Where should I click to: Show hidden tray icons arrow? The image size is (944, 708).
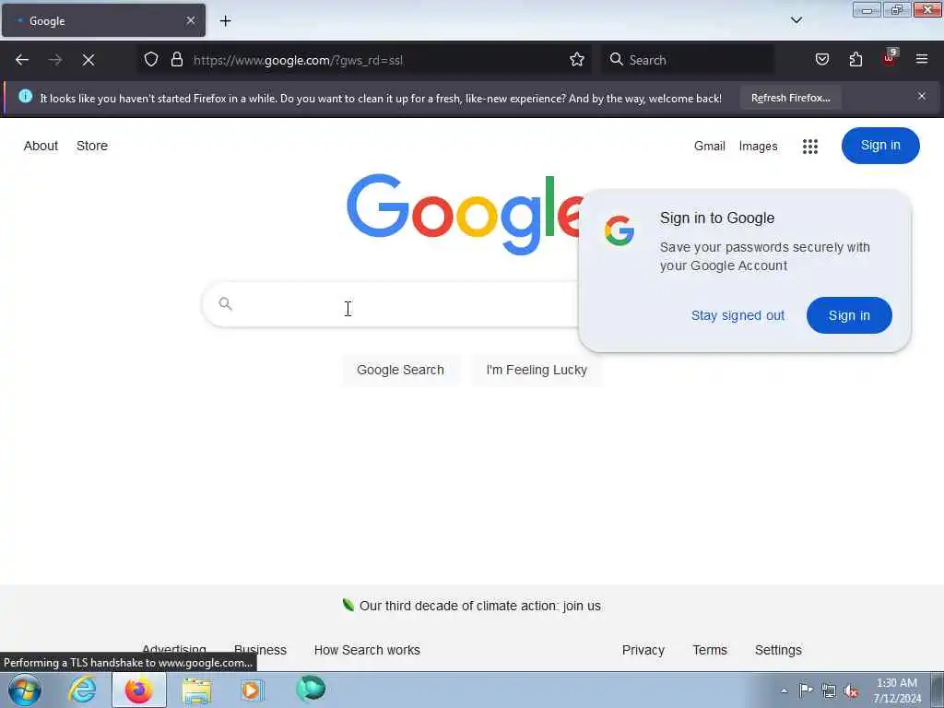tap(784, 690)
